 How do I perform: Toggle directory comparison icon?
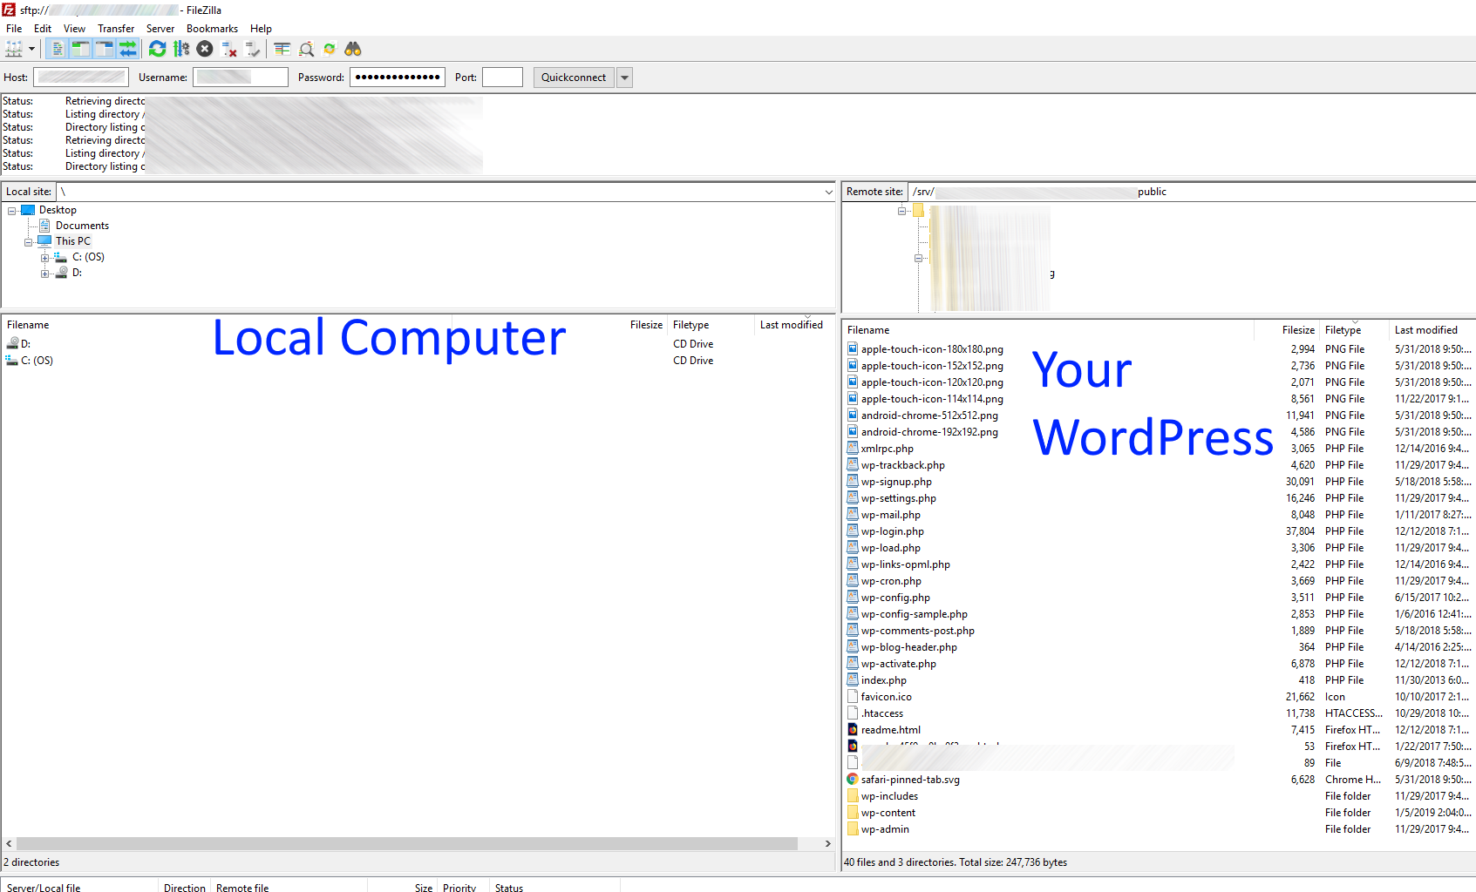tap(306, 49)
